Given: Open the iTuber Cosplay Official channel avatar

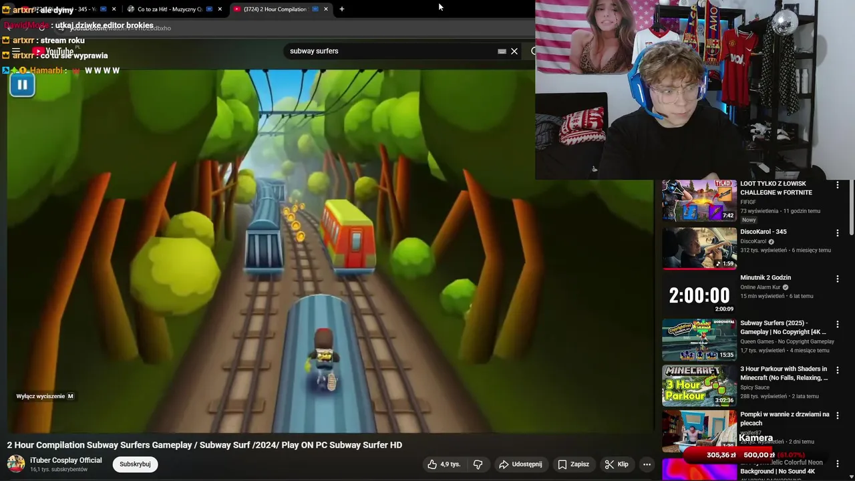Looking at the screenshot, I should (16, 464).
